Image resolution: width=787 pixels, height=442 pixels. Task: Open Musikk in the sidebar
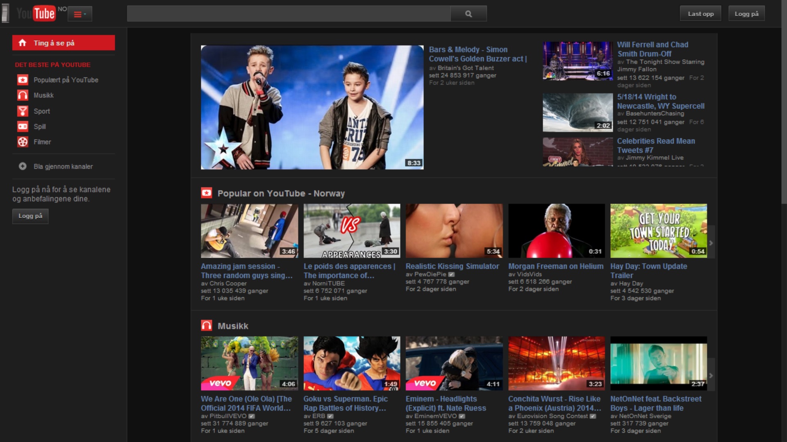pyautogui.click(x=43, y=95)
